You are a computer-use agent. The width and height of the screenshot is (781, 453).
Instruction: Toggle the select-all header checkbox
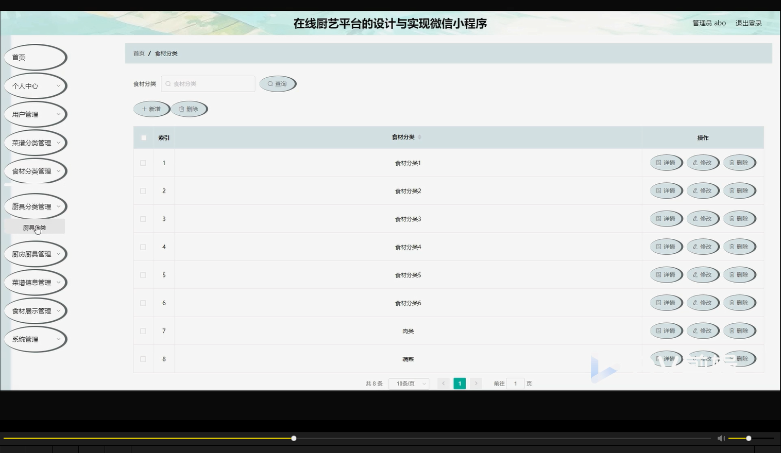144,138
